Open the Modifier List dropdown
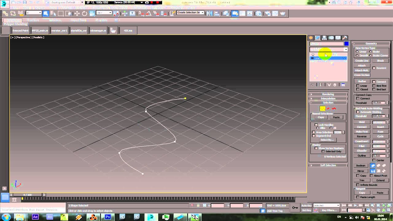 [328, 49]
